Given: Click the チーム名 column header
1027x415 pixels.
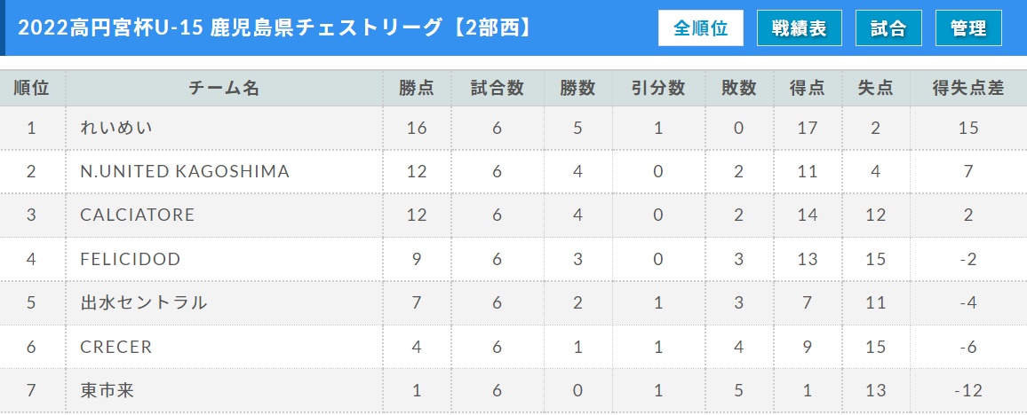Looking at the screenshot, I should (x=224, y=88).
